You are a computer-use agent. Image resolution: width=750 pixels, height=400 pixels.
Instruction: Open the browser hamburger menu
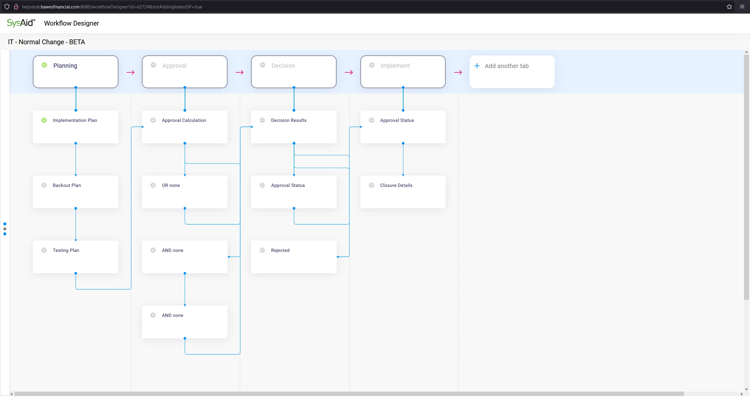(742, 7)
